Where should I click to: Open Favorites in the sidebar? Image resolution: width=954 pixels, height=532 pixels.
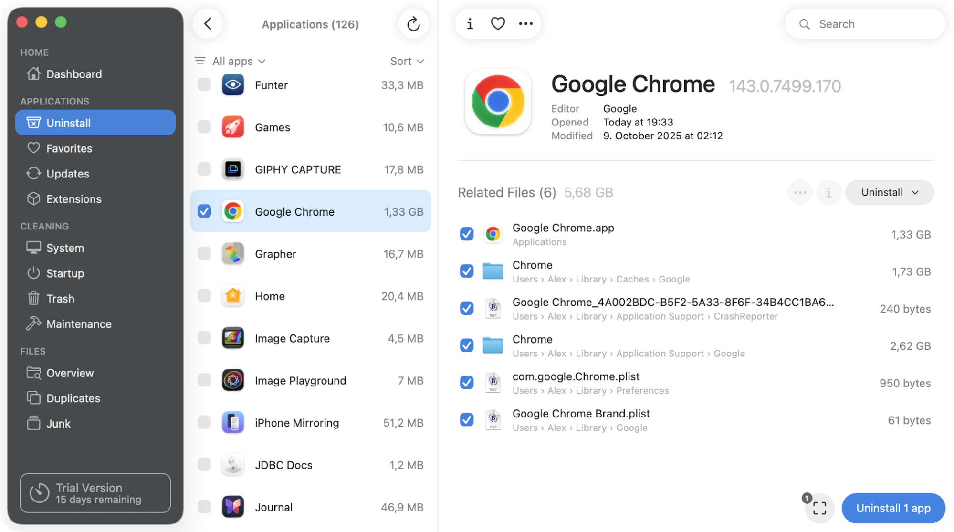coord(95,148)
